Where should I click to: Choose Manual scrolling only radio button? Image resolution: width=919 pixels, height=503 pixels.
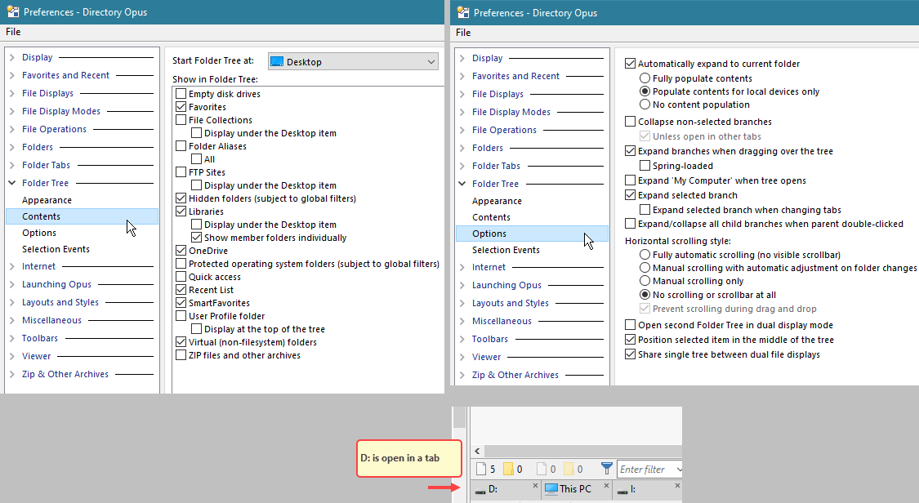[645, 281]
